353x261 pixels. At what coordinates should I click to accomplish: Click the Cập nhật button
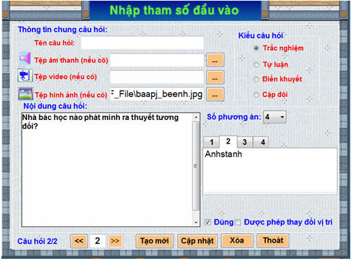pyautogui.click(x=197, y=241)
